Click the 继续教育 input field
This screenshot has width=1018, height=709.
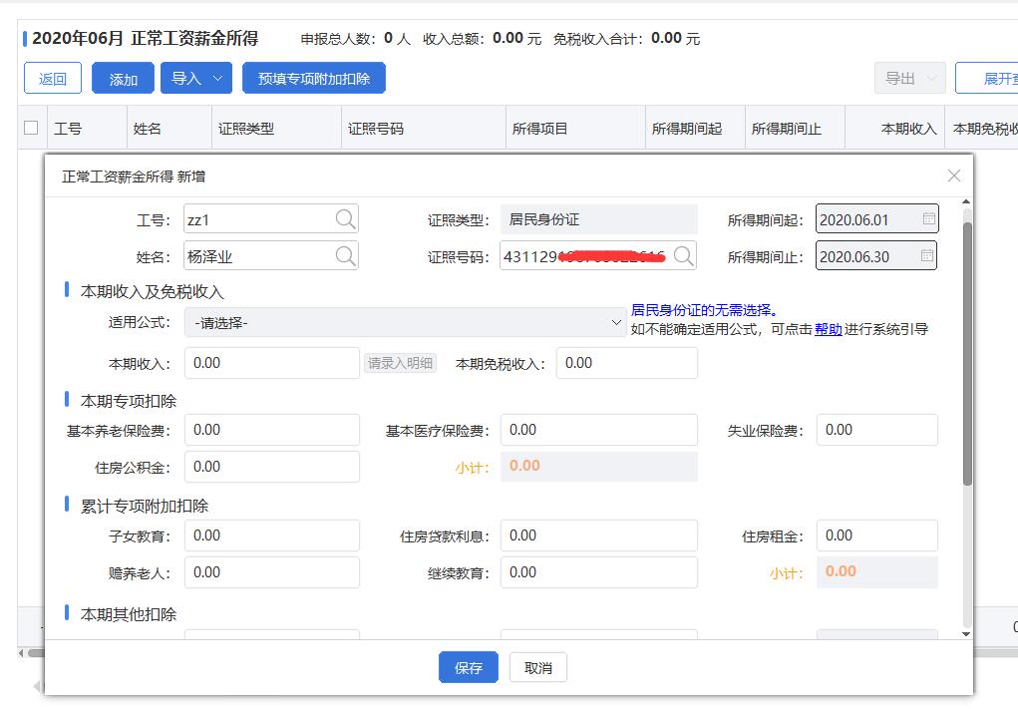coord(598,572)
